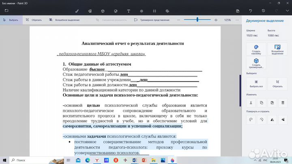The height and width of the screenshot is (164, 292).
Task: Select the Brushes tool
Action: [x=77, y=11]
